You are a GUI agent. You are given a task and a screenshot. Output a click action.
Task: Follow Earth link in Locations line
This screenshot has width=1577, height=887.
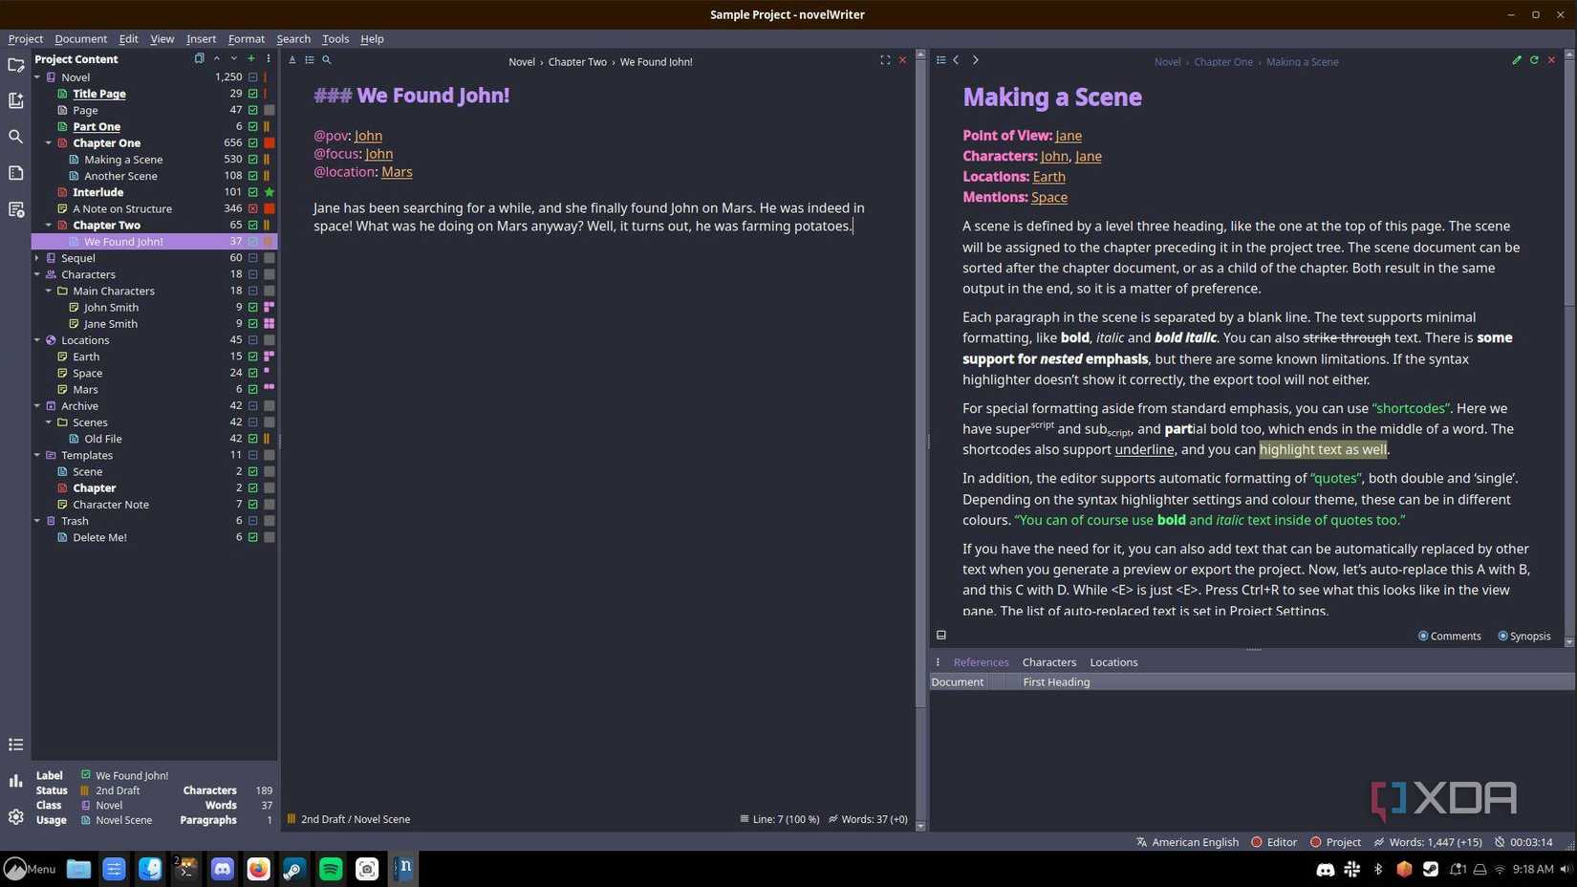click(1048, 177)
